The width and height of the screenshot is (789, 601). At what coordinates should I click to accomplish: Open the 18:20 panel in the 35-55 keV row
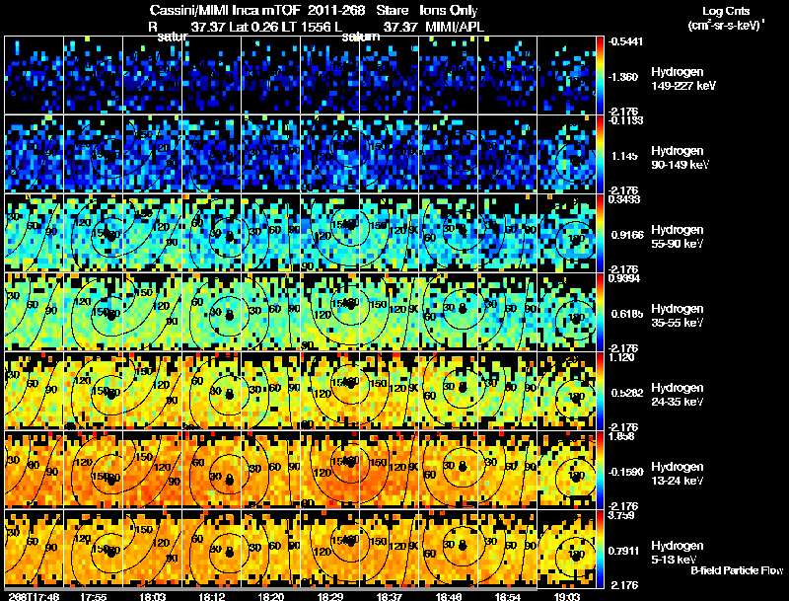tap(270, 312)
